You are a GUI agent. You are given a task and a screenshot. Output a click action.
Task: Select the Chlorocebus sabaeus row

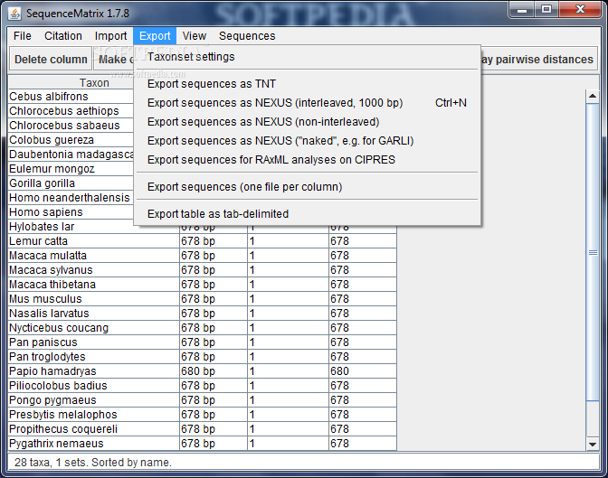coord(71,126)
